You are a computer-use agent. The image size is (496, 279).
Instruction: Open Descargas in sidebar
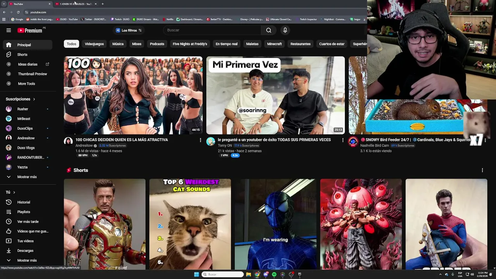(27, 251)
